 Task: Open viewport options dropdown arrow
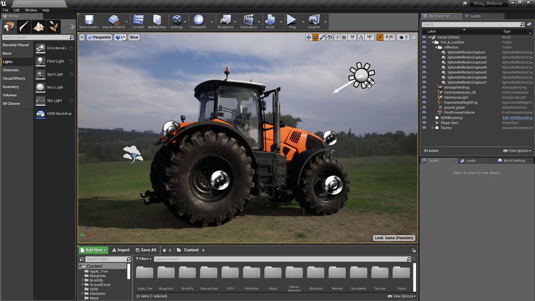[82, 37]
